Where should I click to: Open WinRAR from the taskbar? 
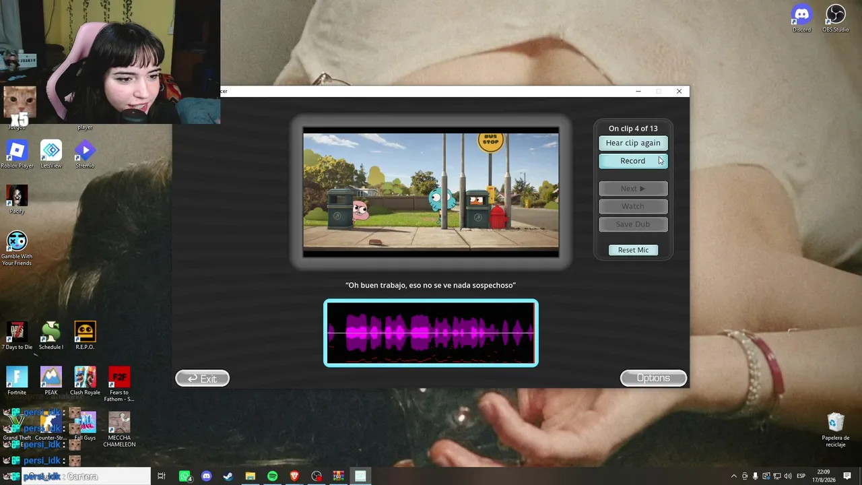click(338, 476)
